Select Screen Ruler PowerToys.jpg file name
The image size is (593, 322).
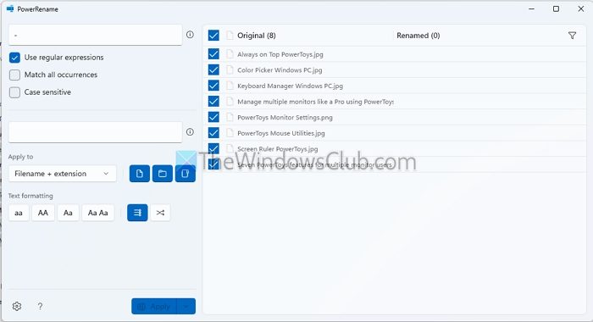(x=278, y=149)
